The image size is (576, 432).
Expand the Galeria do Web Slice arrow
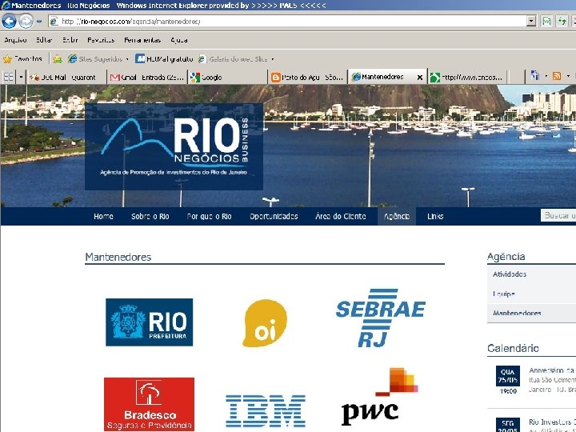click(x=273, y=59)
